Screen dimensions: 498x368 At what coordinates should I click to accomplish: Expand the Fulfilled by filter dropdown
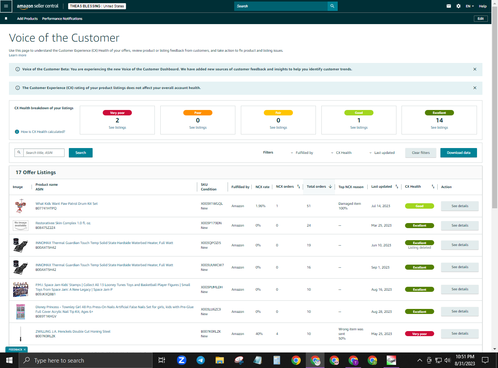click(x=302, y=153)
